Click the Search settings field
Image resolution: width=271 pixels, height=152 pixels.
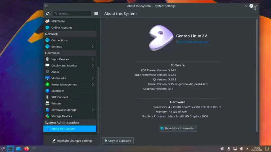tap(72, 13)
